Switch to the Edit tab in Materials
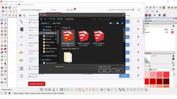The image size is (177, 99). tap(149, 66)
